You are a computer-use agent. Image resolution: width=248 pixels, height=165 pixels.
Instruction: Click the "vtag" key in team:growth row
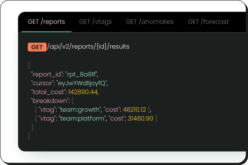coord(47,109)
